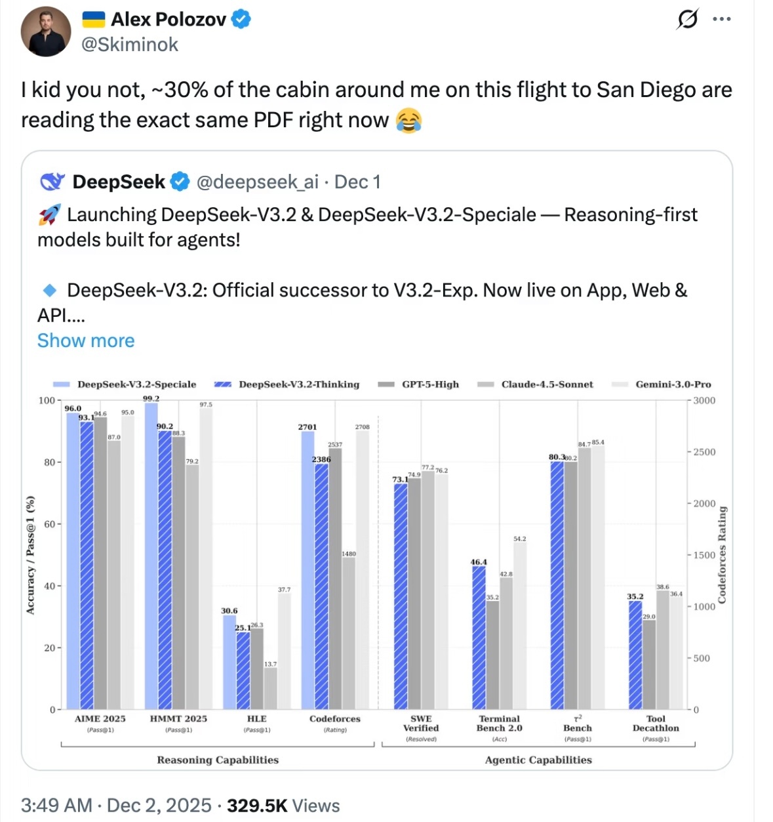Click the Ukrainian flag emoji in the name
Image resolution: width=773 pixels, height=822 pixels.
pos(93,20)
